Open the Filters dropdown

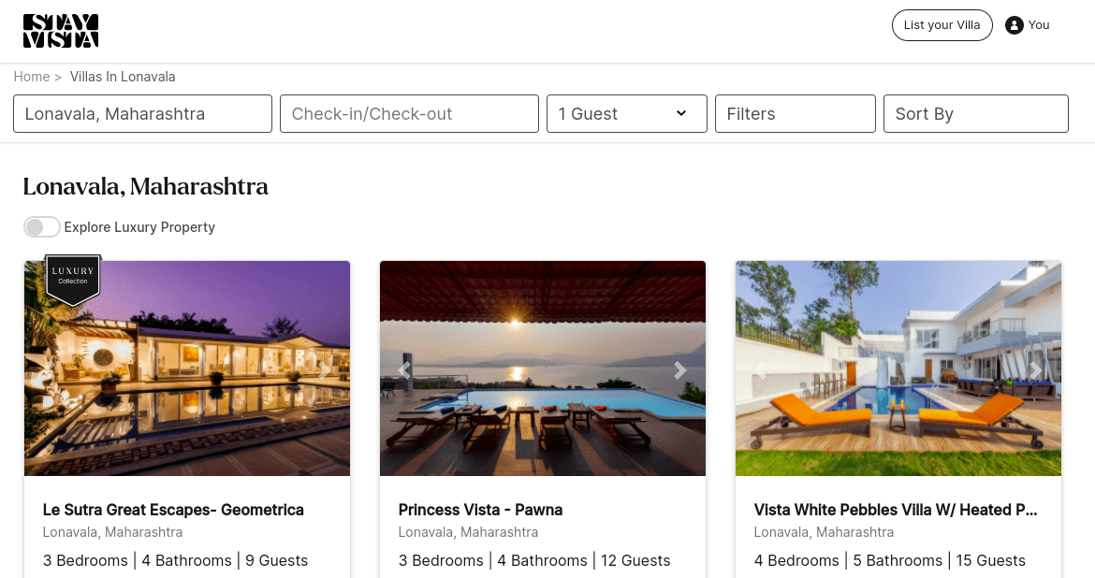tap(795, 114)
